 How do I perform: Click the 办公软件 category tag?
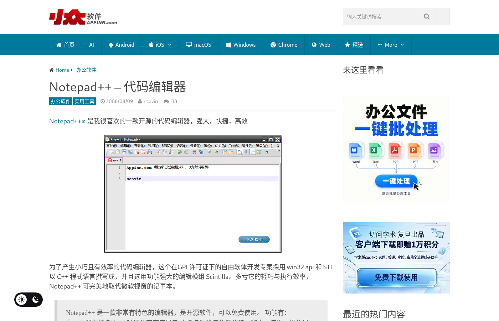coord(61,101)
